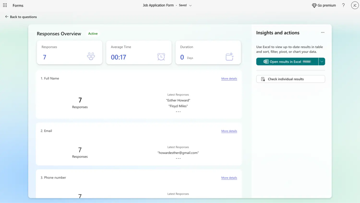Expand the form title Saved chevron
360x203 pixels.
[190, 5]
